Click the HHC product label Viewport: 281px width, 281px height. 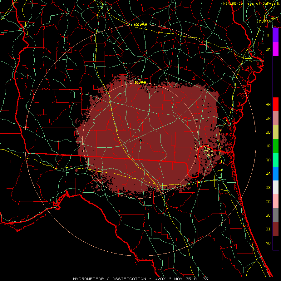click(274, 19)
